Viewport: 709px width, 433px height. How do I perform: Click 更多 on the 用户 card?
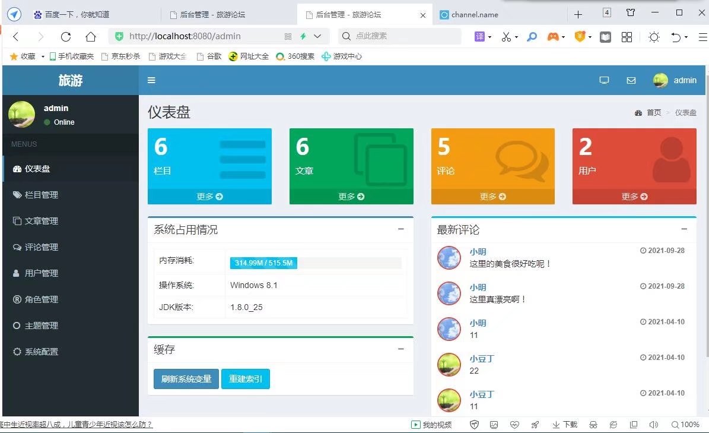point(634,197)
